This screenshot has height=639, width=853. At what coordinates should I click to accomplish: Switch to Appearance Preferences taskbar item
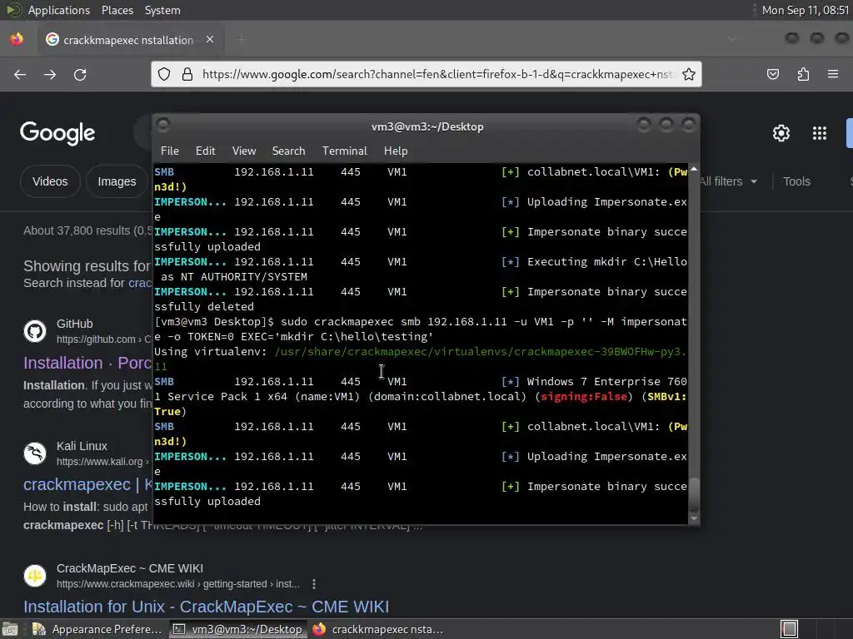(97, 629)
